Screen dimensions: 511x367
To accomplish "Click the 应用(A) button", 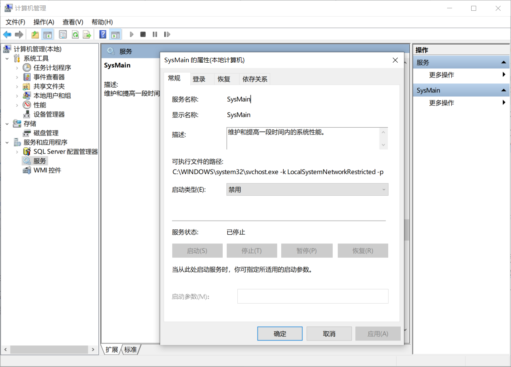I will click(378, 334).
